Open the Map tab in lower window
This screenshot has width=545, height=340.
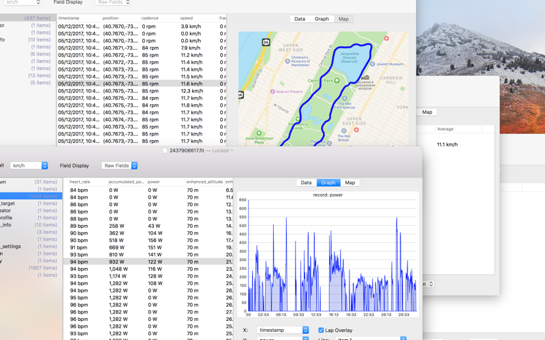350,182
